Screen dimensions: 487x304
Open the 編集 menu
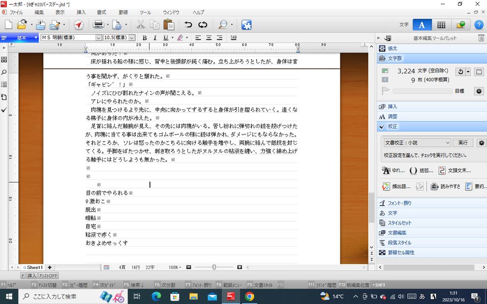[39, 13]
